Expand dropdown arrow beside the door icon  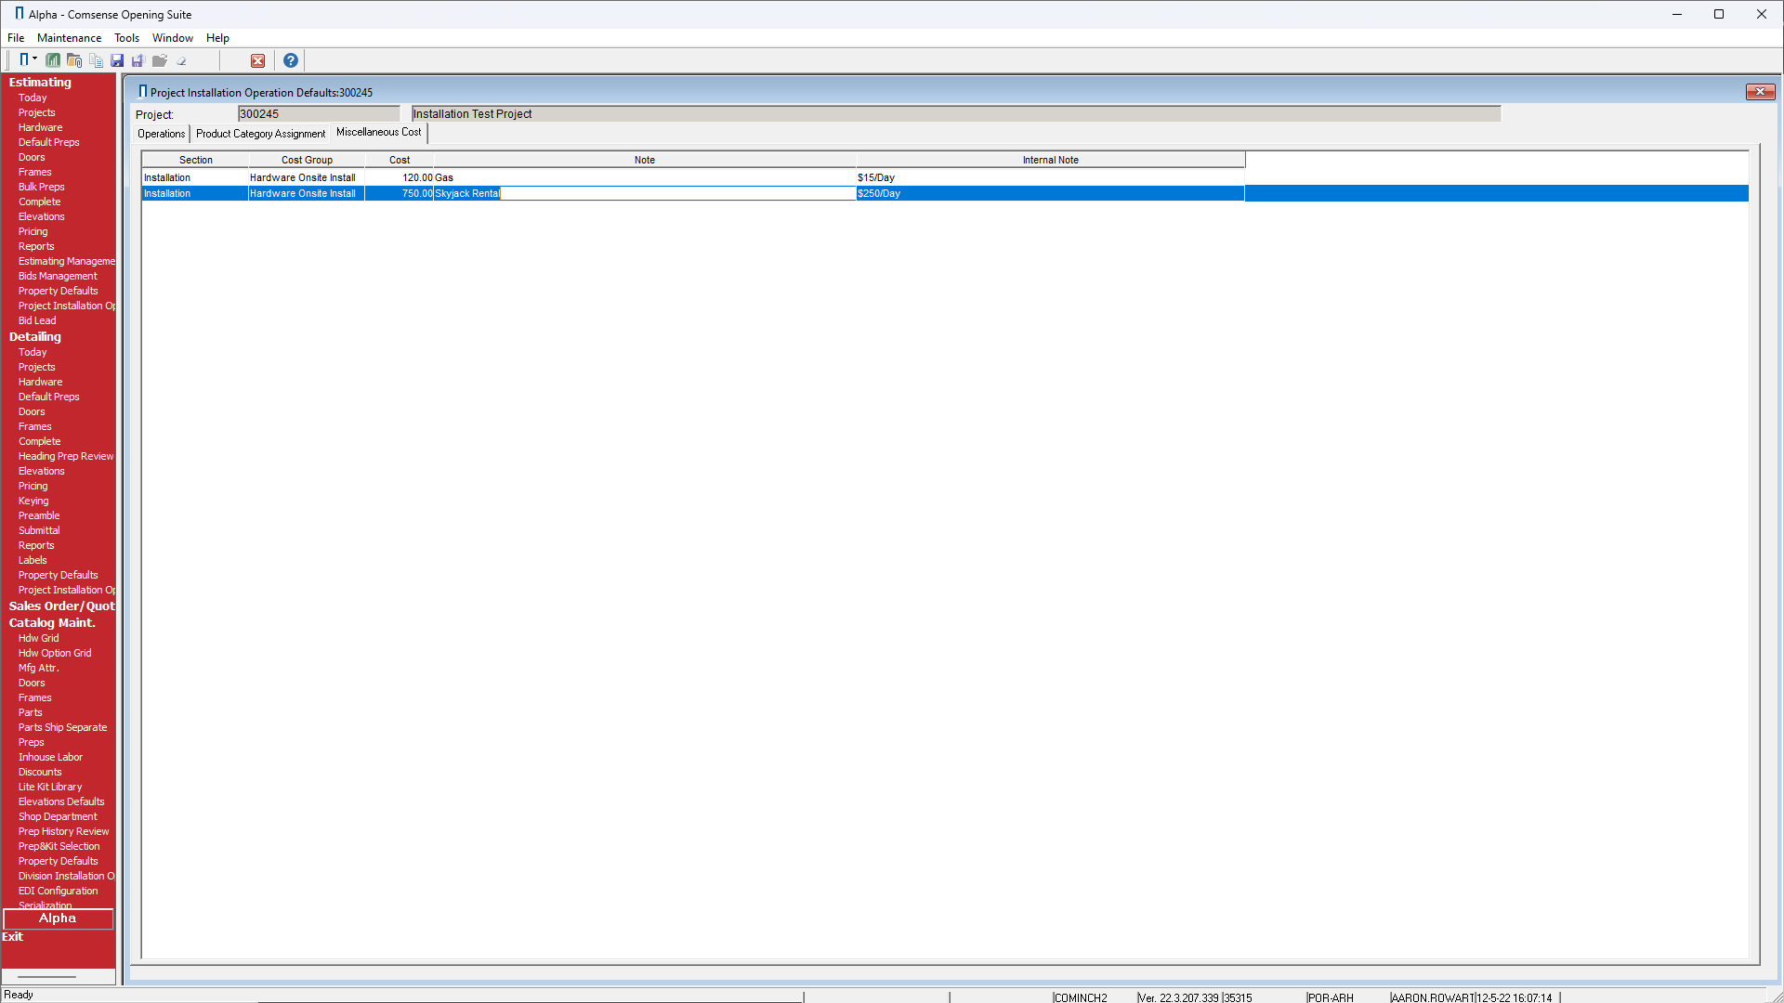(x=35, y=59)
